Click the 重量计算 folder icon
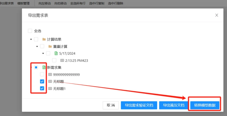The width and height of the screenshot is (227, 116). click(x=50, y=46)
